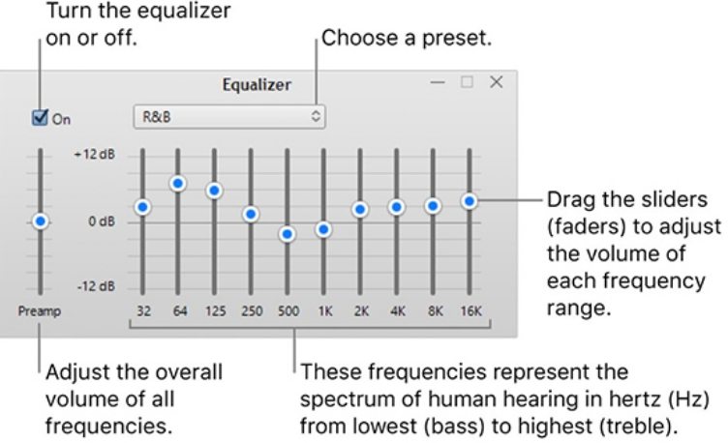Click the Preamp label

point(40,311)
